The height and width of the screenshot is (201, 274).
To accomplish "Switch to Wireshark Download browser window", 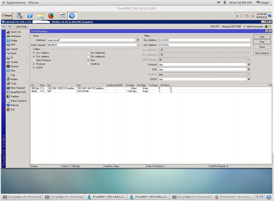I will pos(234,197).
